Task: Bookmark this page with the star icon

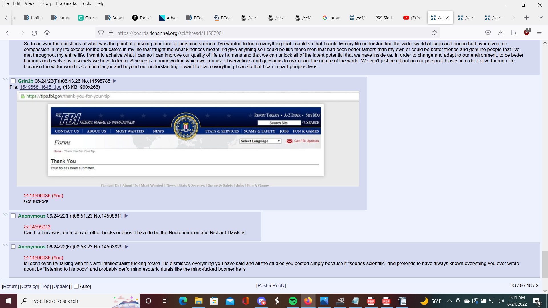Action: (434, 33)
